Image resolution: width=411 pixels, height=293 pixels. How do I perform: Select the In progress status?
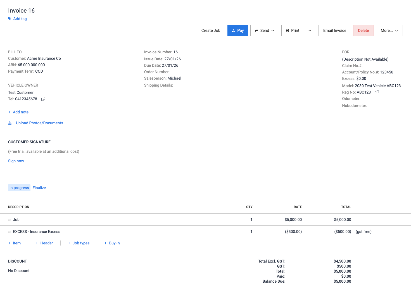19,188
